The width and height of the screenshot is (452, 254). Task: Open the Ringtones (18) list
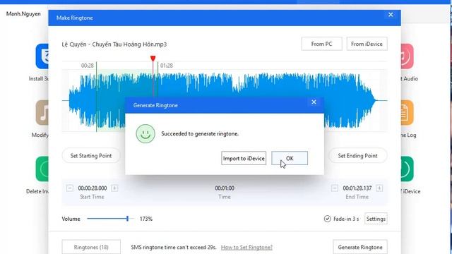pyautogui.click(x=91, y=247)
